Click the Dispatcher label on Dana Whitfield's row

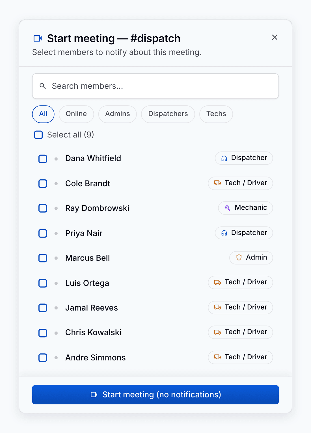coord(249,158)
